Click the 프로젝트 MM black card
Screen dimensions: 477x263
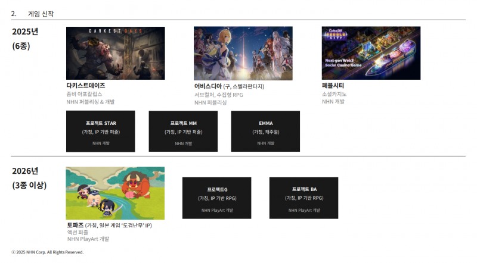point(183,131)
